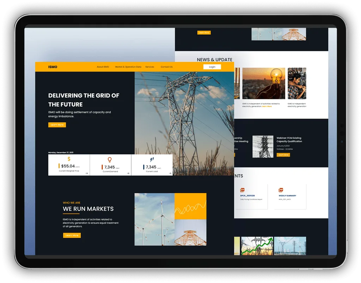Click the NEWS & UPDATE heading
361x283 pixels.
click(x=215, y=60)
